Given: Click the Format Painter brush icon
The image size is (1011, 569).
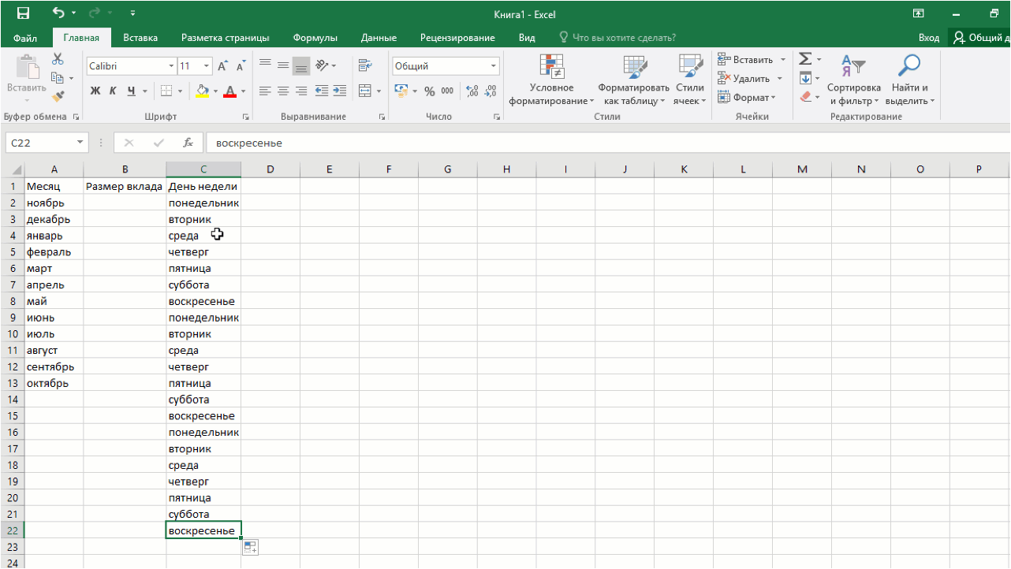Looking at the screenshot, I should click(x=58, y=96).
